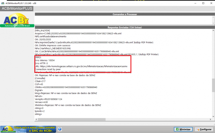
Task: Click the line "NFE.certificadodatavencimento"
Action: [x=50, y=36]
